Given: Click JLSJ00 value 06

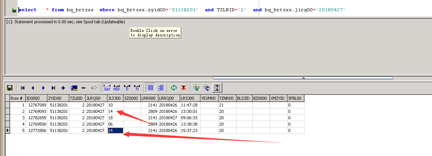Looking at the screenshot, I should [x=115, y=124].
